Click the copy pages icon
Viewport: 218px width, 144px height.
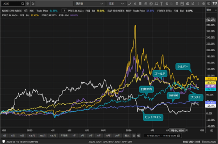pos(187,4)
